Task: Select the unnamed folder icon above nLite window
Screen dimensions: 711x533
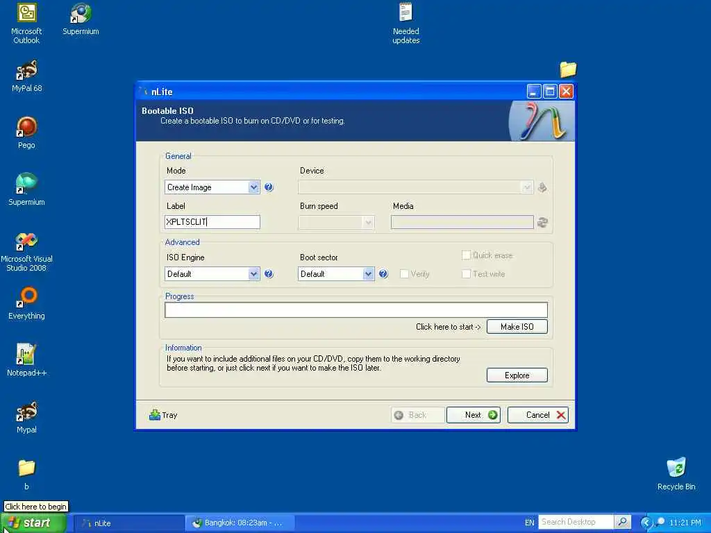Action: [x=568, y=69]
